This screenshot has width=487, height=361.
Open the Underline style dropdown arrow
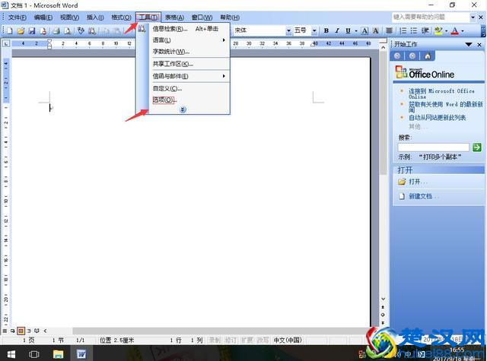click(x=356, y=30)
